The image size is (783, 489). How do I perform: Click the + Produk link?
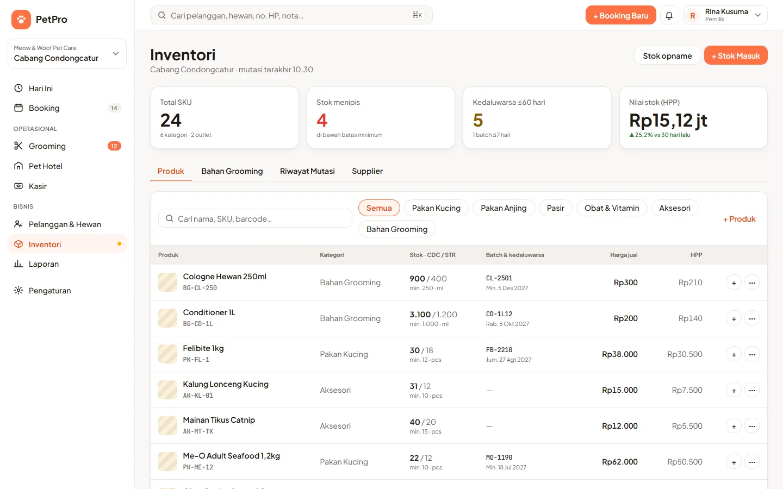(739, 219)
